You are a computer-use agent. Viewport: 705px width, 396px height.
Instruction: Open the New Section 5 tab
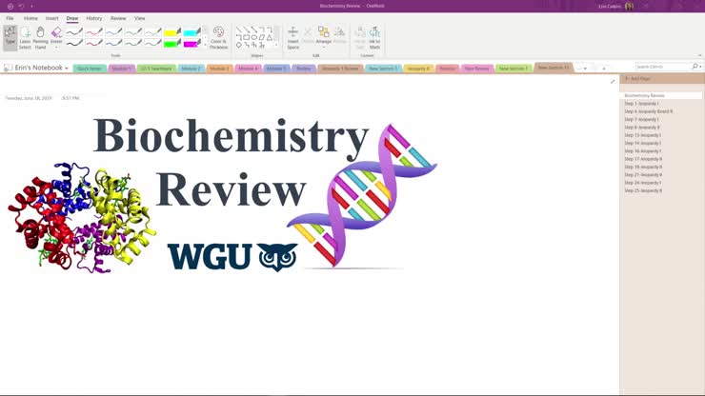383,69
